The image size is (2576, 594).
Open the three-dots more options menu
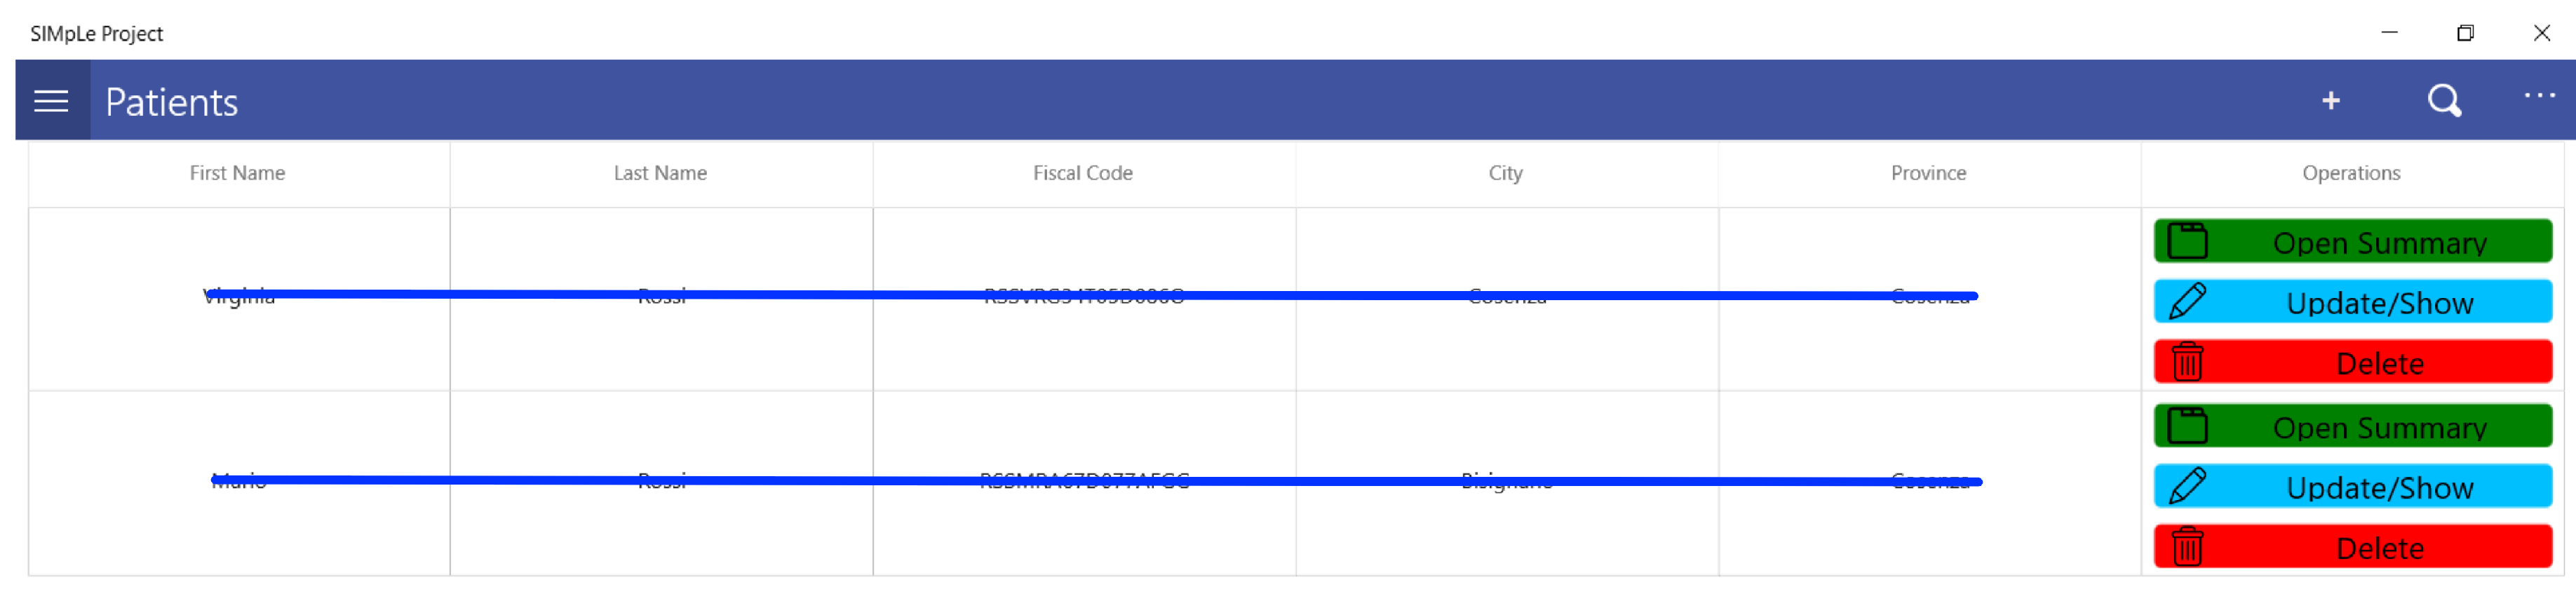2539,97
